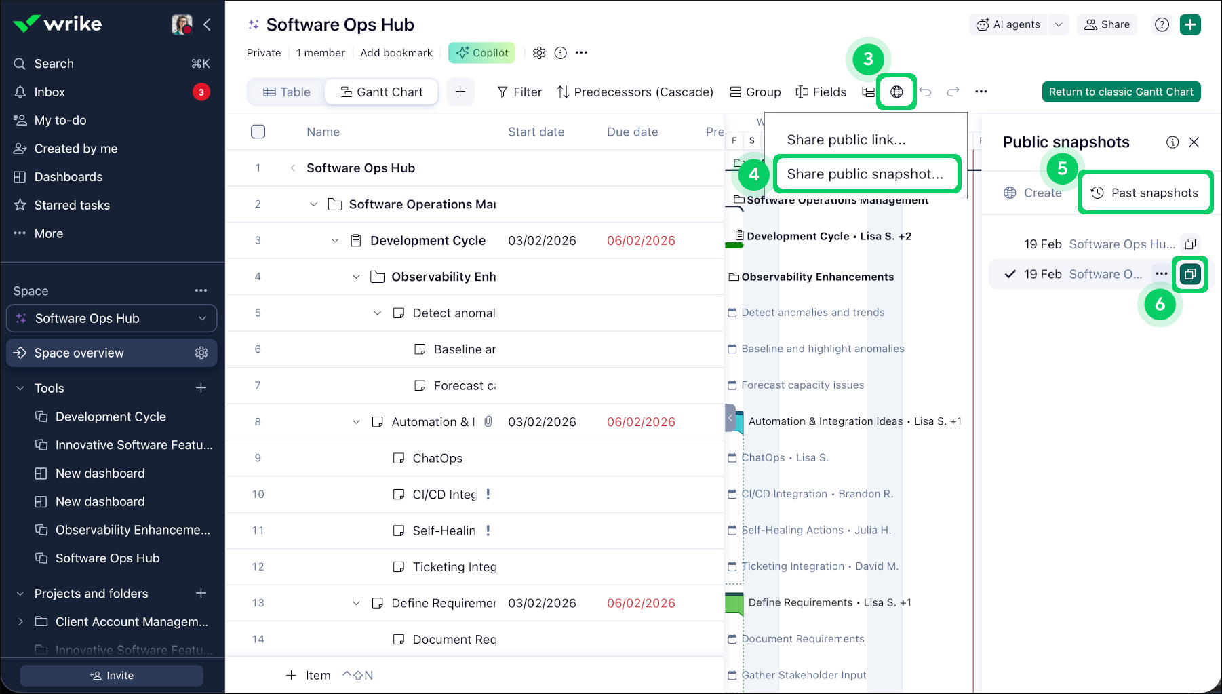Click the undo arrow in toolbar
Screen dimensions: 1222x694
tap(926, 92)
